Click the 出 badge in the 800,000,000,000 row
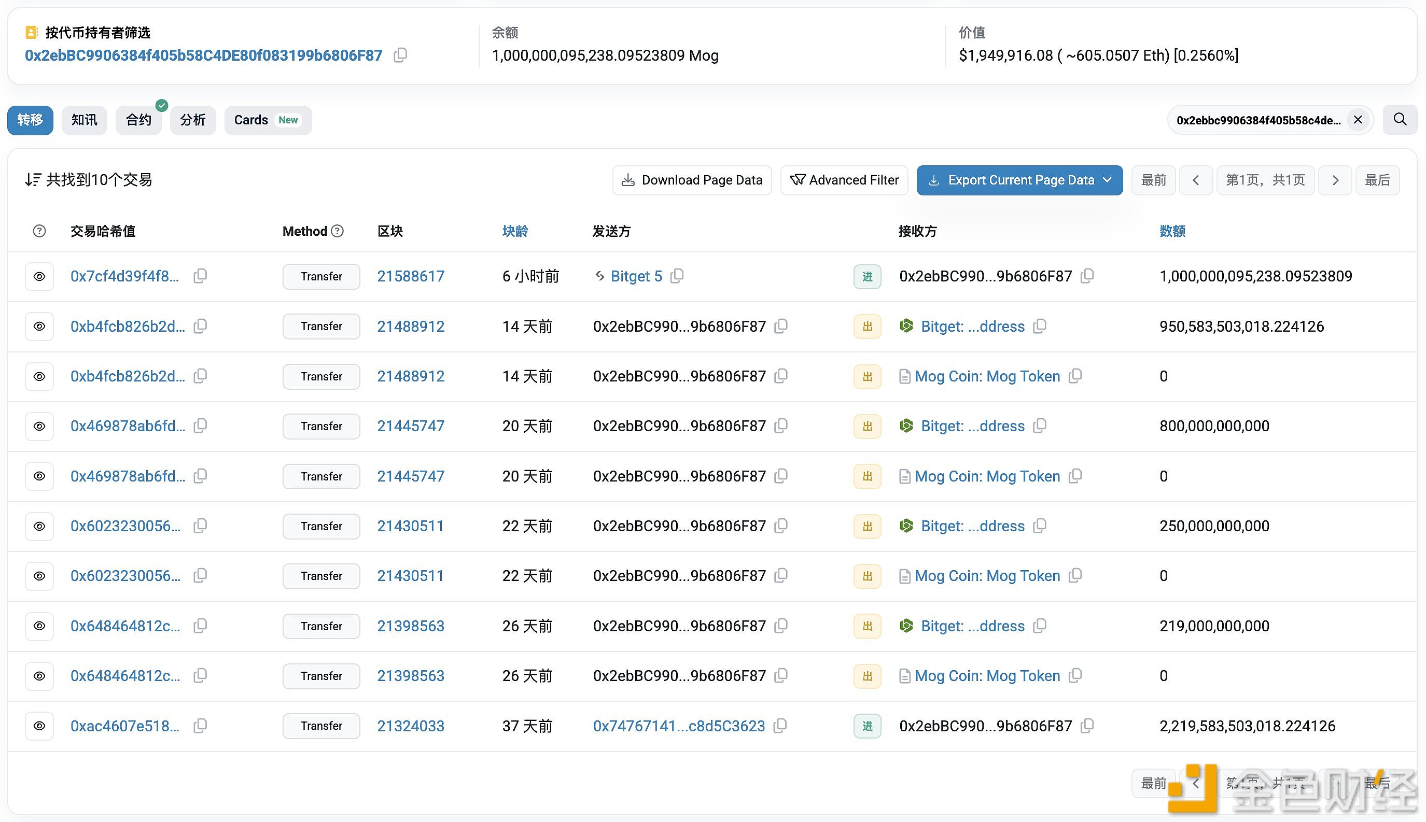1426x822 pixels. [x=867, y=426]
